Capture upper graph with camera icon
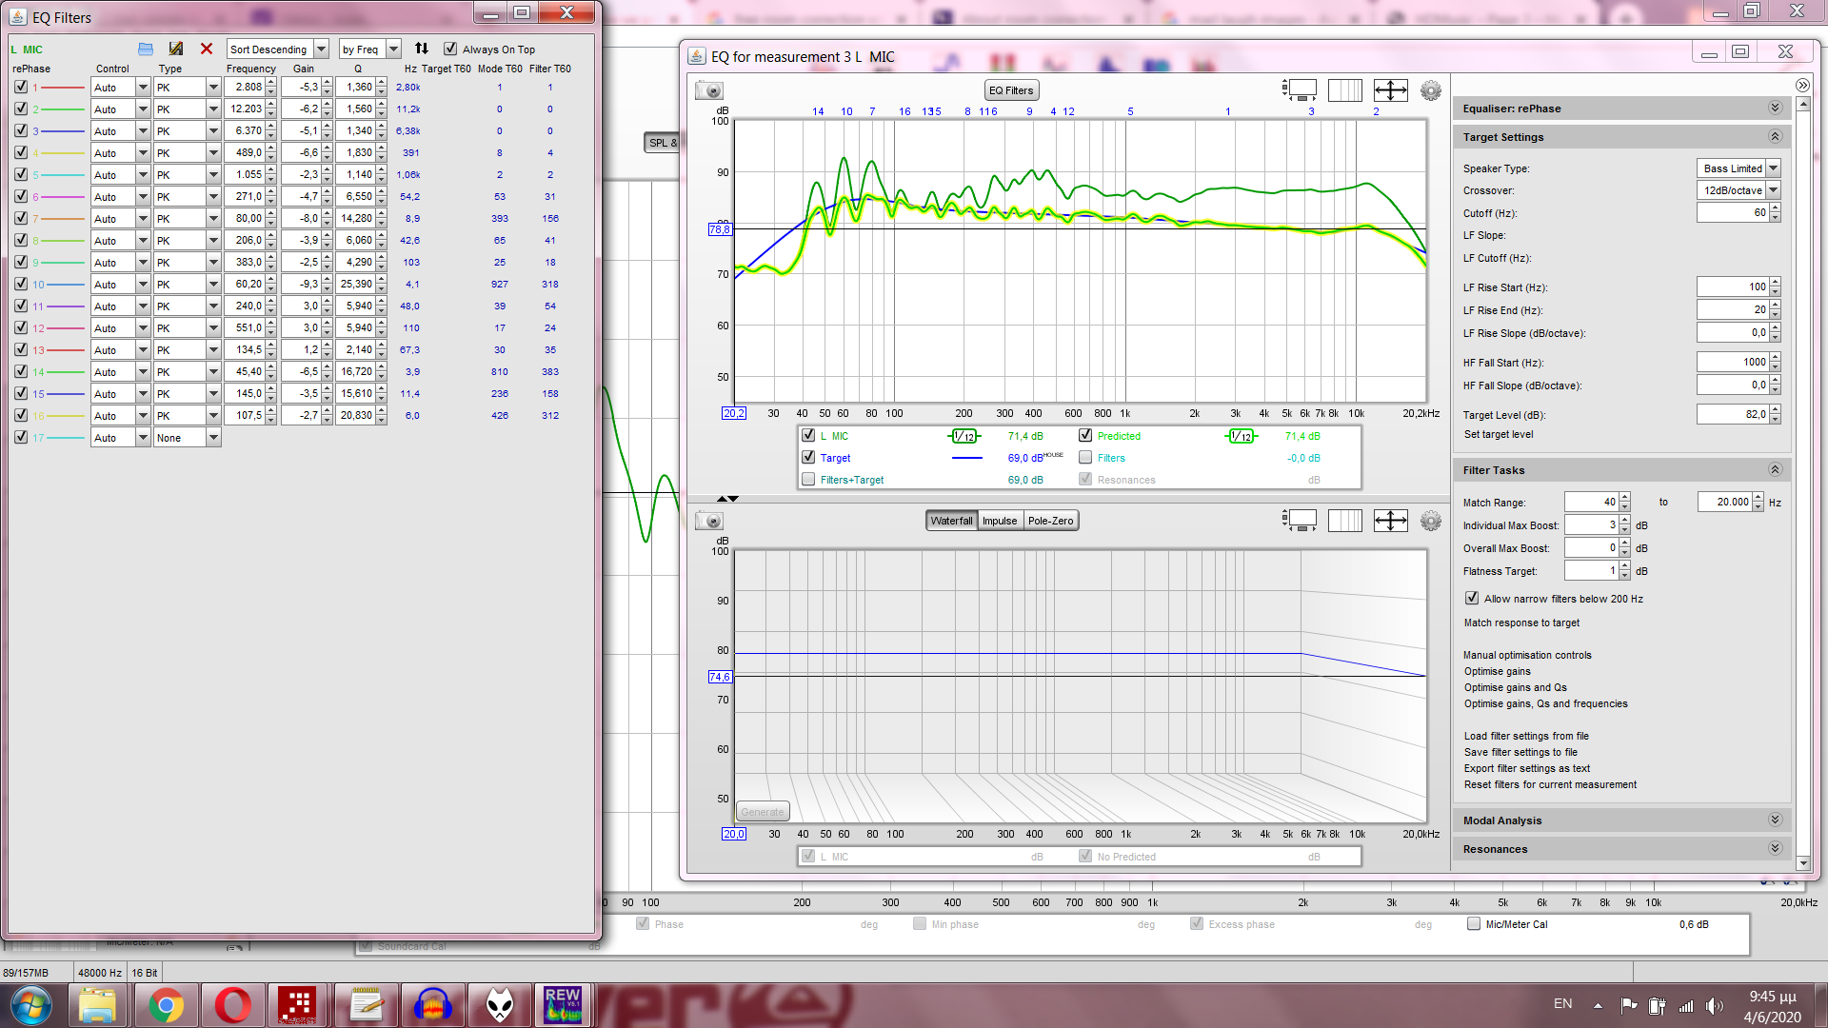This screenshot has width=1828, height=1028. (x=709, y=90)
